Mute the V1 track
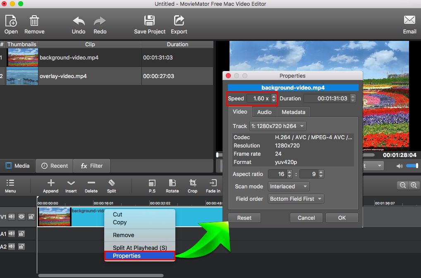The height and width of the screenshot is (278, 421). click(x=12, y=216)
